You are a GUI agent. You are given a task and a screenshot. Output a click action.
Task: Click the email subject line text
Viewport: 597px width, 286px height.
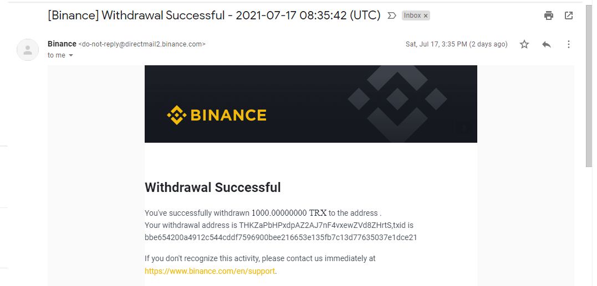(x=214, y=15)
